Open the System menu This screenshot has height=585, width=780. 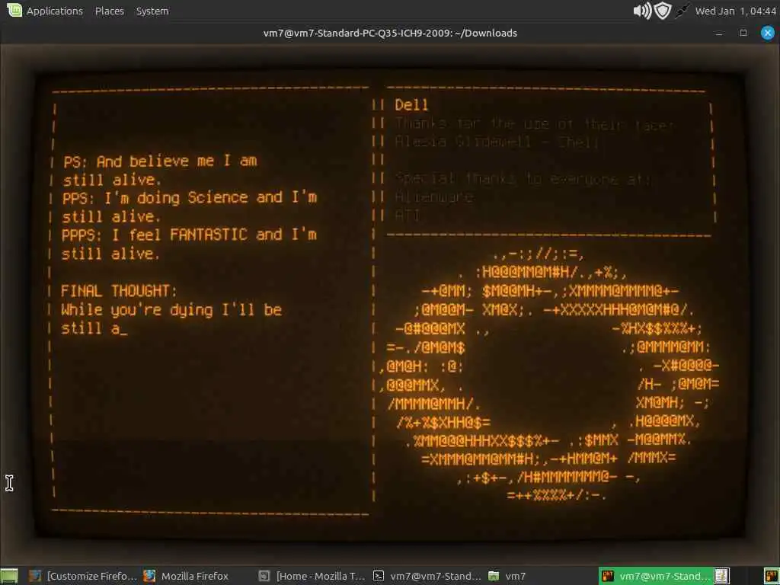point(152,11)
